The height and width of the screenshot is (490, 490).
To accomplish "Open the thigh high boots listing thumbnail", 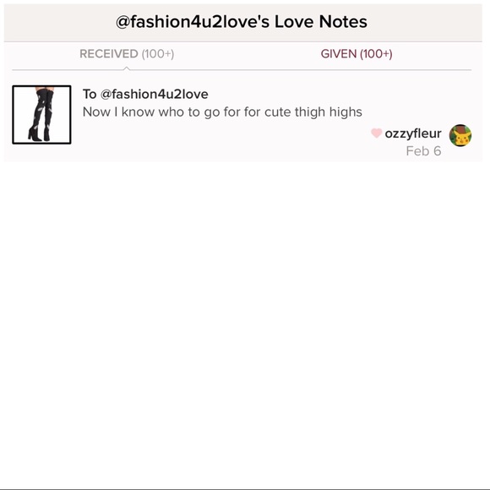I will tap(41, 115).
